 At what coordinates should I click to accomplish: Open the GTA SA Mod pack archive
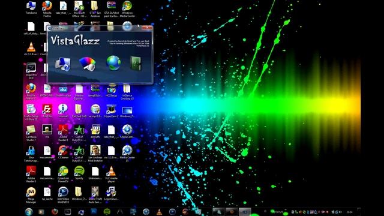click(112, 9)
